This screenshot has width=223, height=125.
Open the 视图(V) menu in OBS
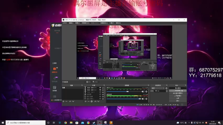click(x=77, y=23)
